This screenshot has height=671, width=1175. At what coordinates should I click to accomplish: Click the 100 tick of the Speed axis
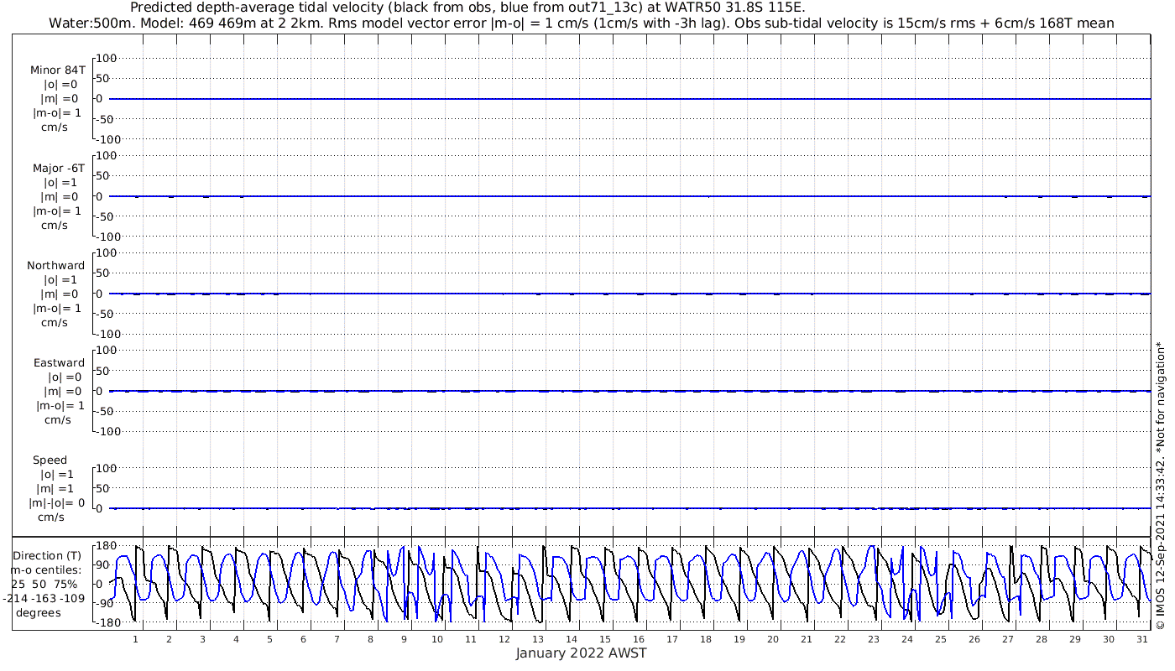pyautogui.click(x=106, y=467)
